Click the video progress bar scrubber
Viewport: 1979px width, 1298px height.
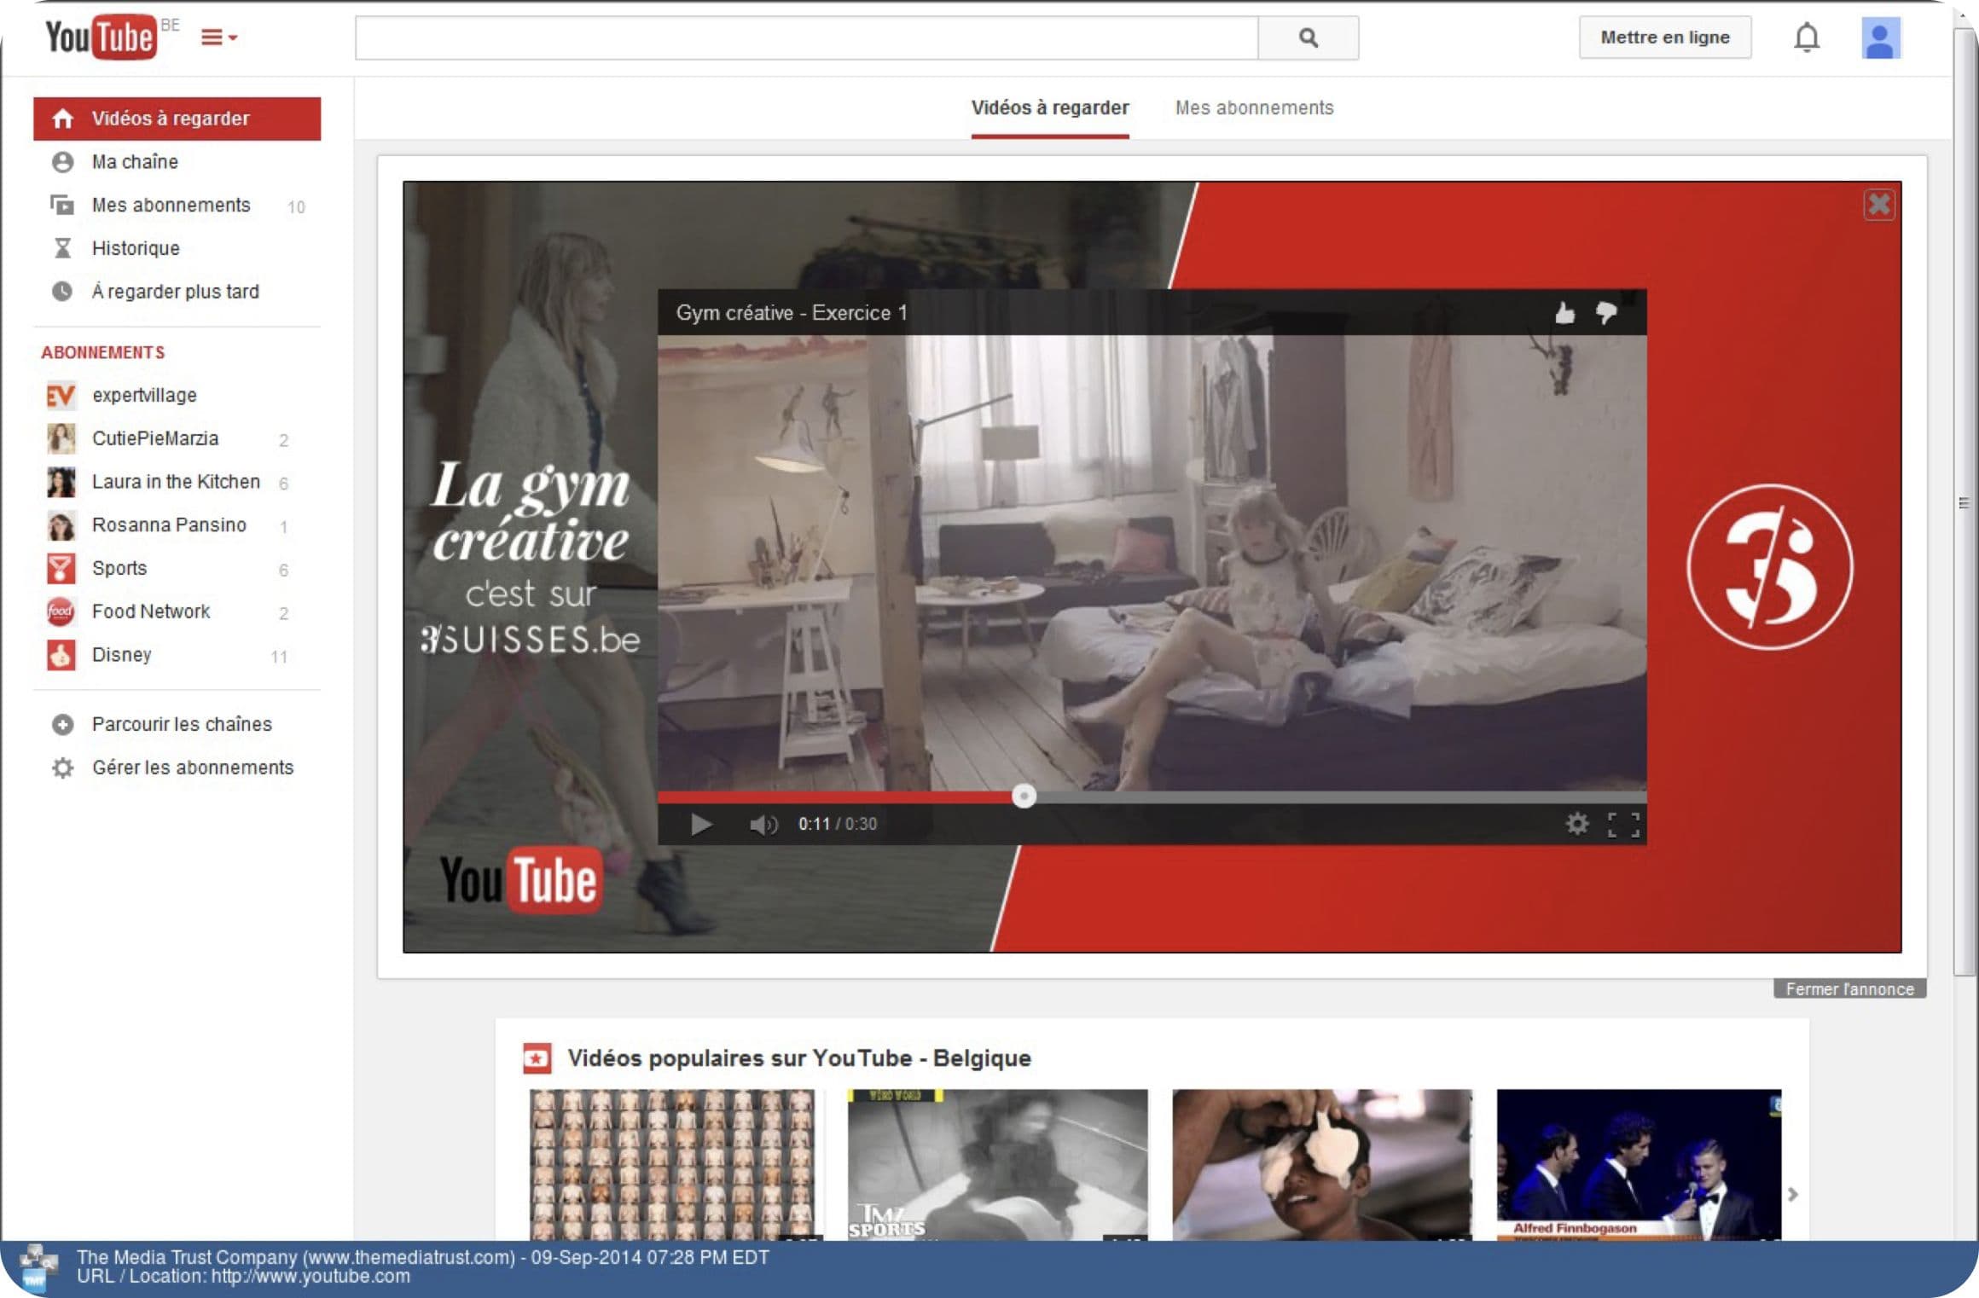(x=1024, y=796)
